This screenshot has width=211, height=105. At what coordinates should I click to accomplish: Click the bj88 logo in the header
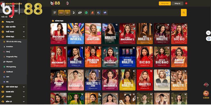(x=55, y=3)
